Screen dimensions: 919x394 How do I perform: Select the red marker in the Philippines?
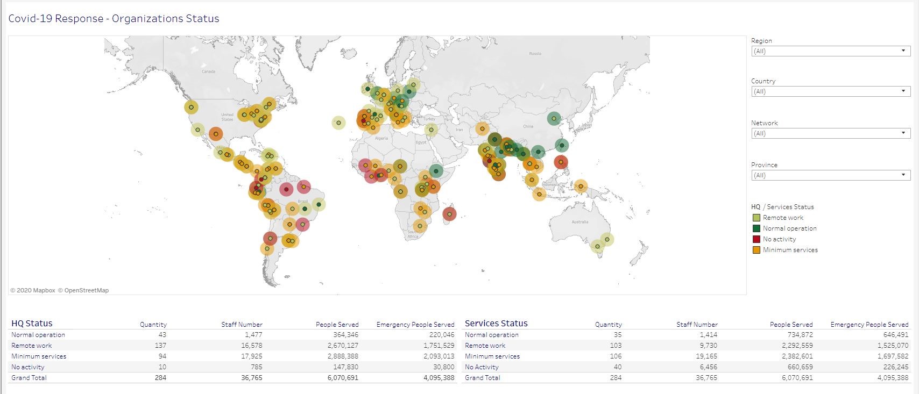point(561,161)
